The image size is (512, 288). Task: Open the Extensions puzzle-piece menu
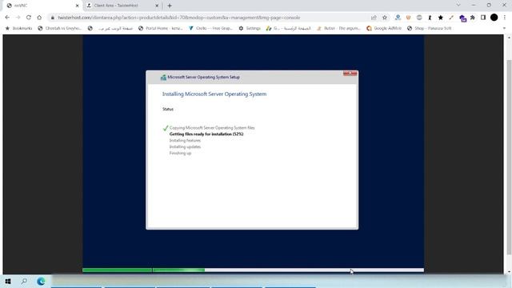(x=473, y=18)
